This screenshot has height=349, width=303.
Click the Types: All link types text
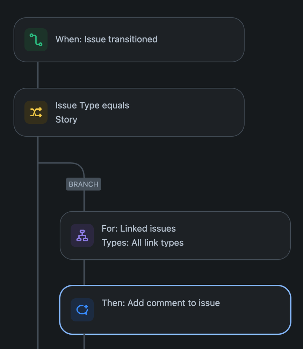[142, 242]
